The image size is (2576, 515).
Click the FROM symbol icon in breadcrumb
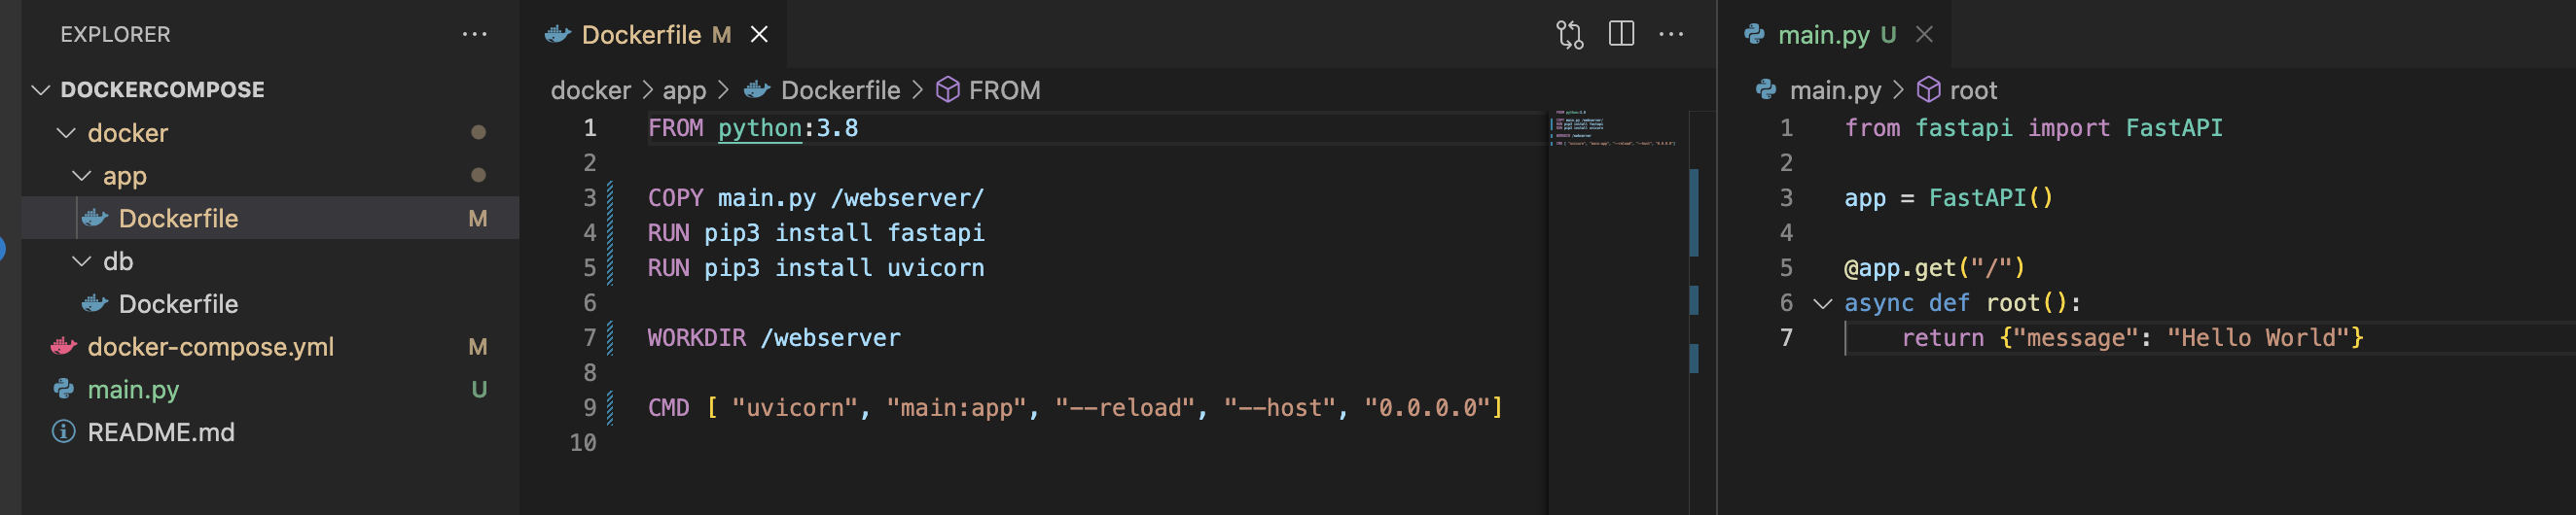pyautogui.click(x=947, y=90)
